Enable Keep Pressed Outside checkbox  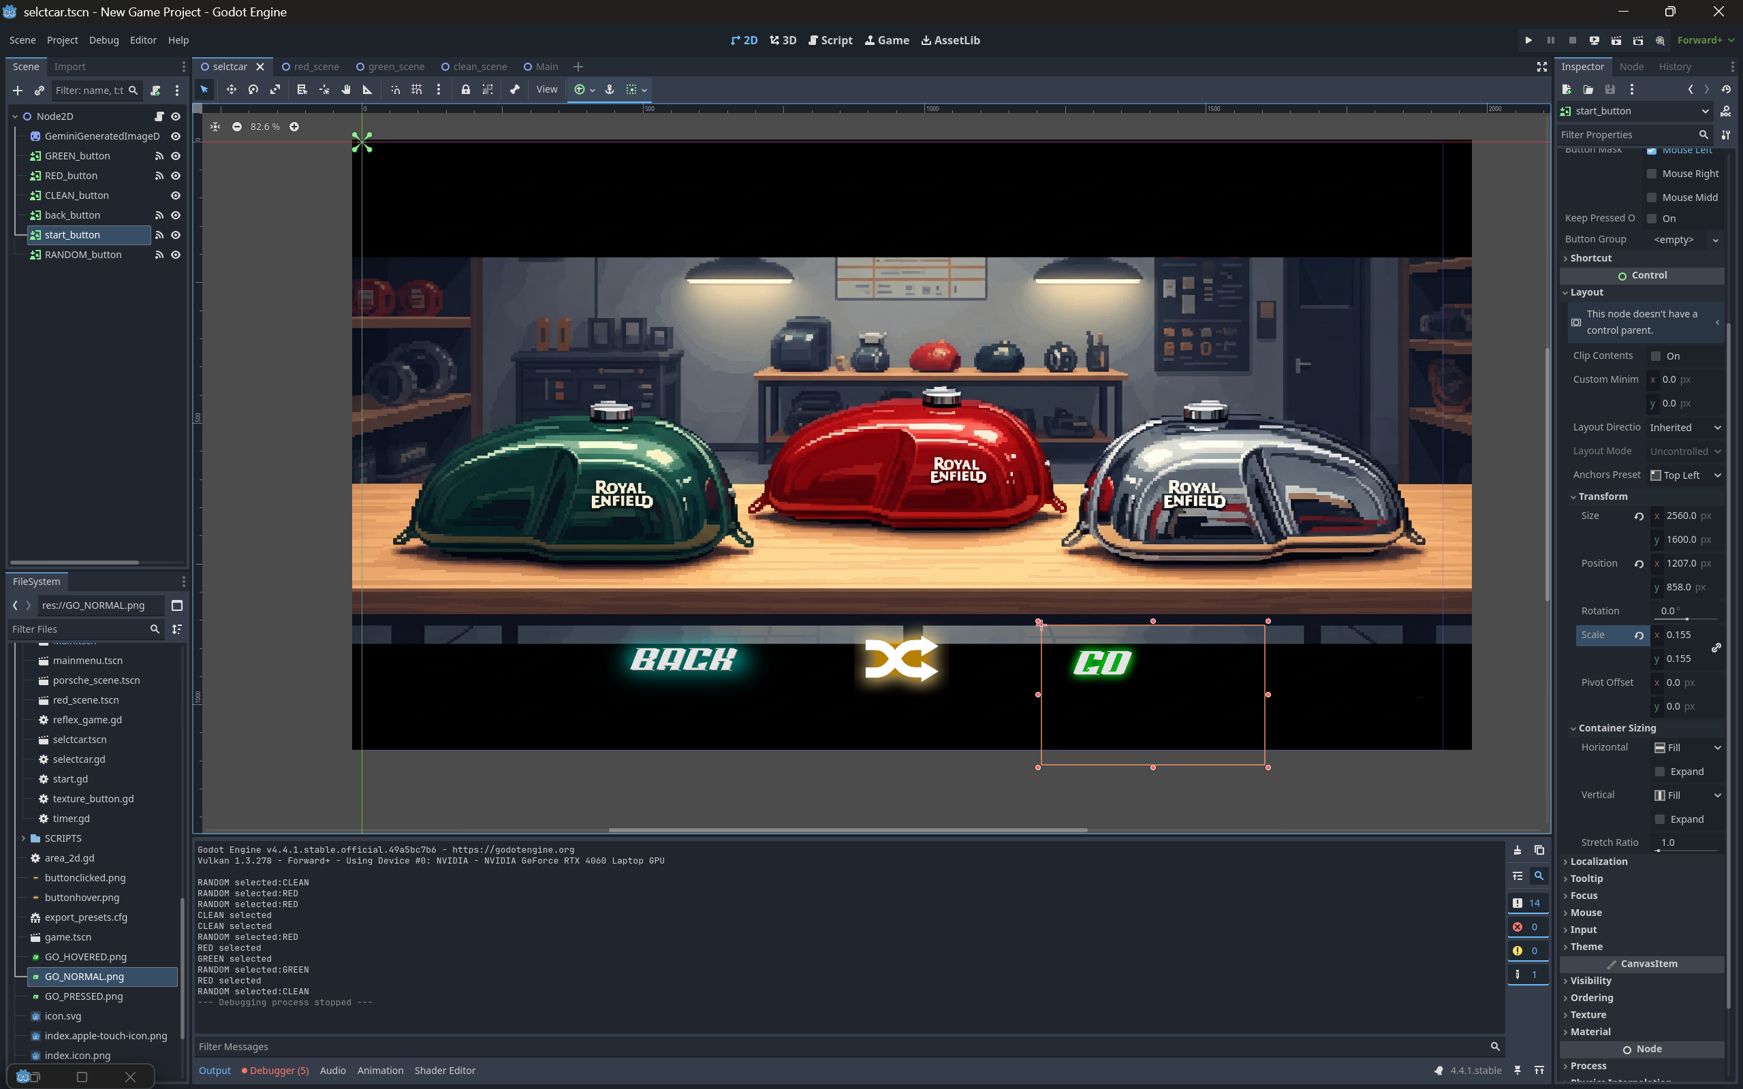pyautogui.click(x=1652, y=218)
